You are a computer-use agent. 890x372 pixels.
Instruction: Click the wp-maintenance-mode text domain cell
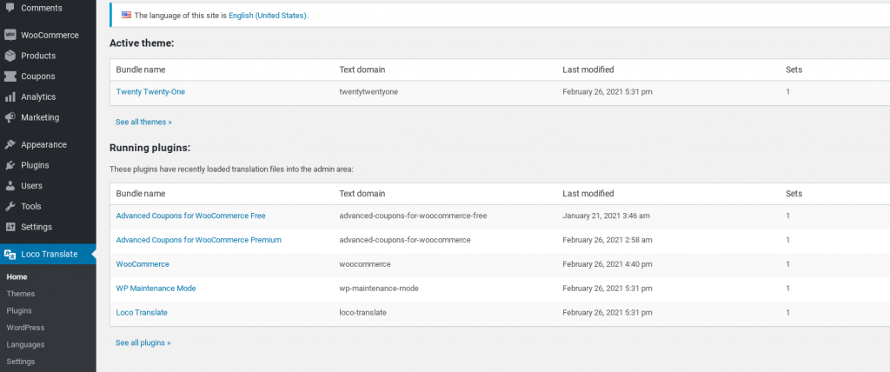pos(379,288)
